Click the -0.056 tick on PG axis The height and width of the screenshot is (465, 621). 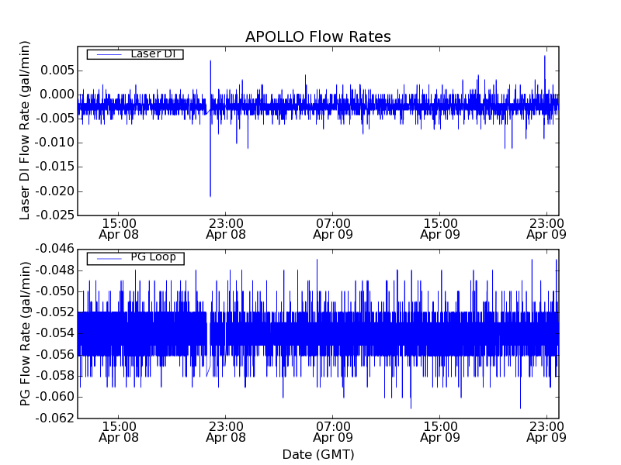[x=55, y=355]
